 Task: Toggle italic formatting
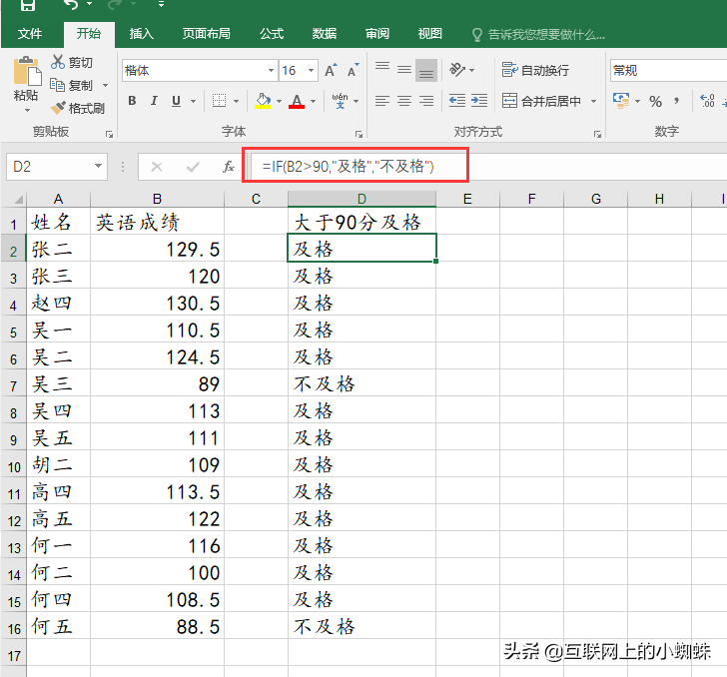(154, 101)
